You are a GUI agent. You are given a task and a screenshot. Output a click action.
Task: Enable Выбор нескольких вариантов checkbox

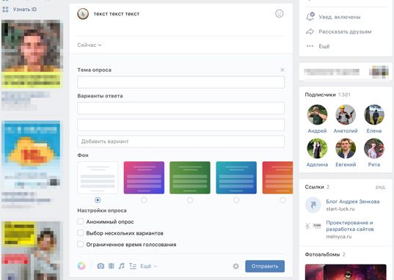click(x=81, y=233)
